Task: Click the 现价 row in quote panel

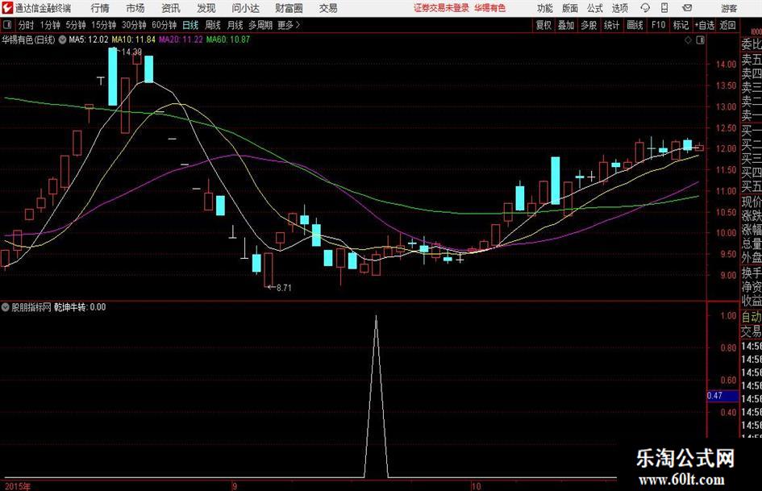Action: [x=752, y=202]
